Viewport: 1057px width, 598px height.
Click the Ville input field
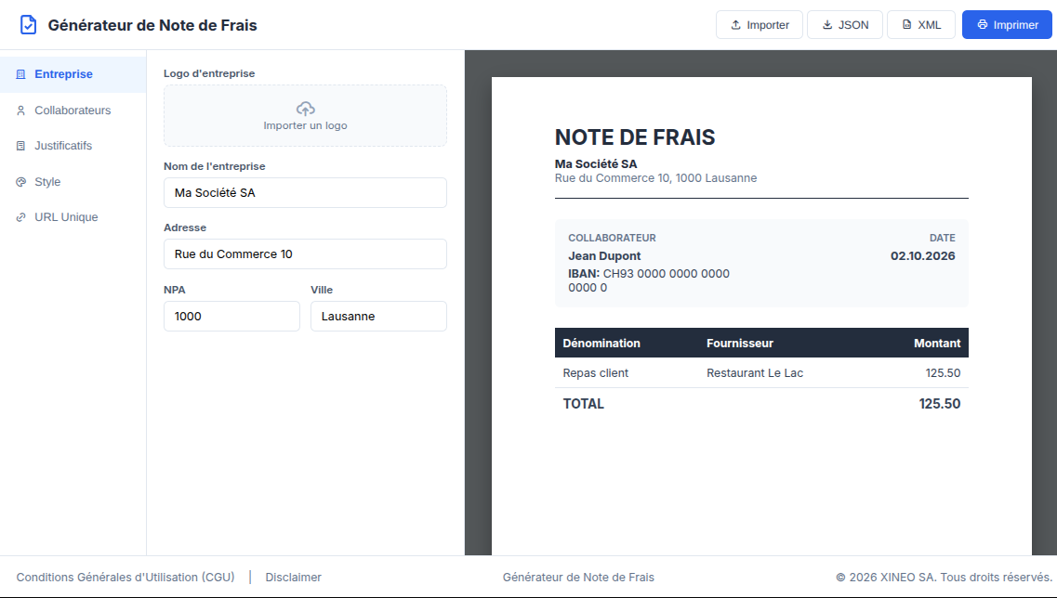coord(379,316)
